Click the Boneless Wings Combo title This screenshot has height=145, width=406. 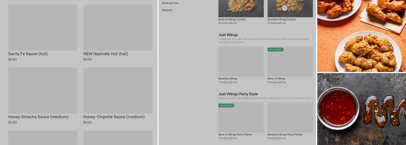tap(281, 19)
